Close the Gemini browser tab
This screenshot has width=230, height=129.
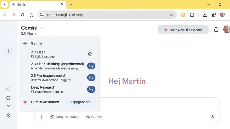point(62,4)
